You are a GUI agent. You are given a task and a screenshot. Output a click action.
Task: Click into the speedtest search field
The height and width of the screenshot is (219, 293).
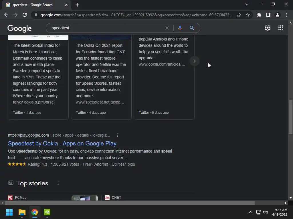coord(106,28)
